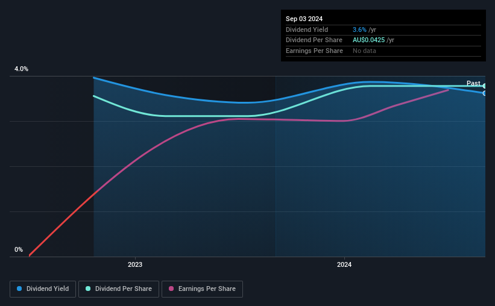
Task: Click the 4.0% y-axis label
Action: 21,69
